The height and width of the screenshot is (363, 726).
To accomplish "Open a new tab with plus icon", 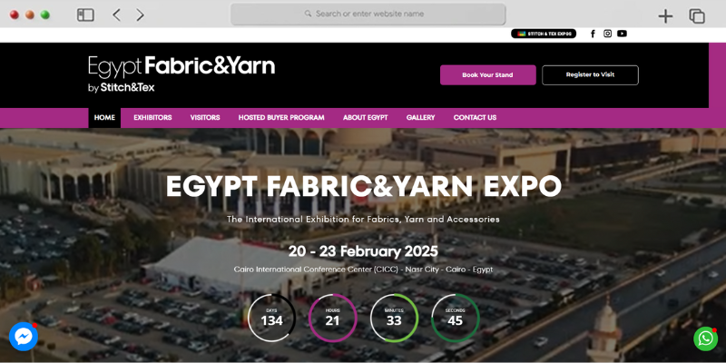I will pos(665,16).
